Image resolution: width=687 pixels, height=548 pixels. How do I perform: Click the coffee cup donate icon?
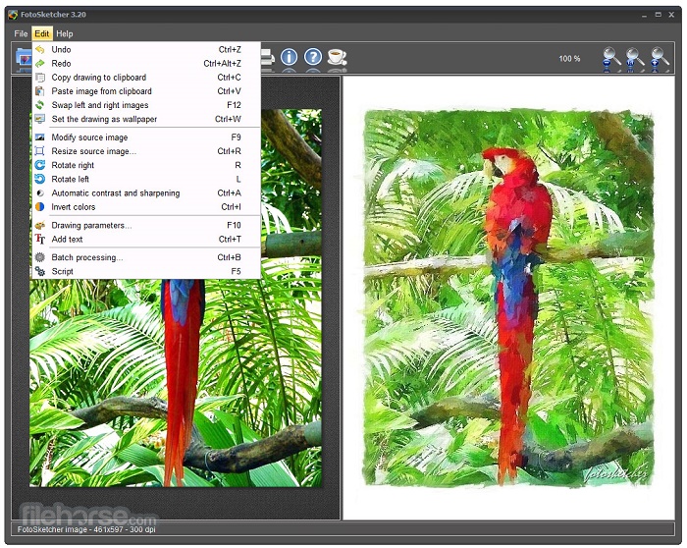(x=337, y=57)
